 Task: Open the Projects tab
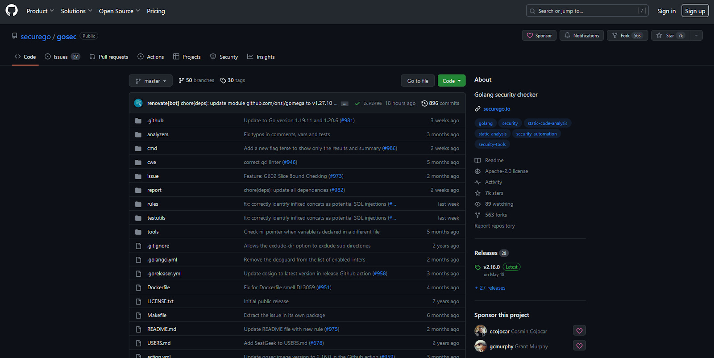pos(187,57)
